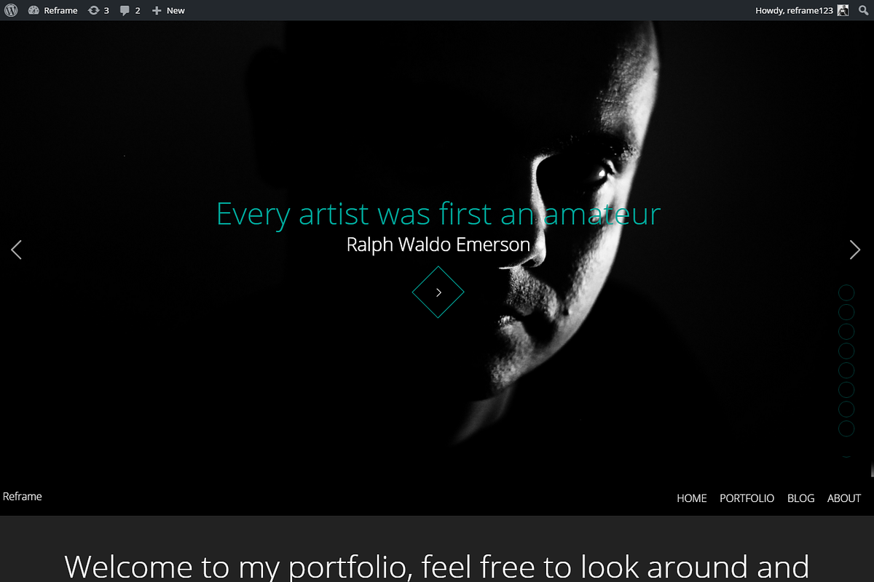Click the diamond-shaped arrow button under the quote
Viewport: 874px width, 582px height.
[438, 292]
